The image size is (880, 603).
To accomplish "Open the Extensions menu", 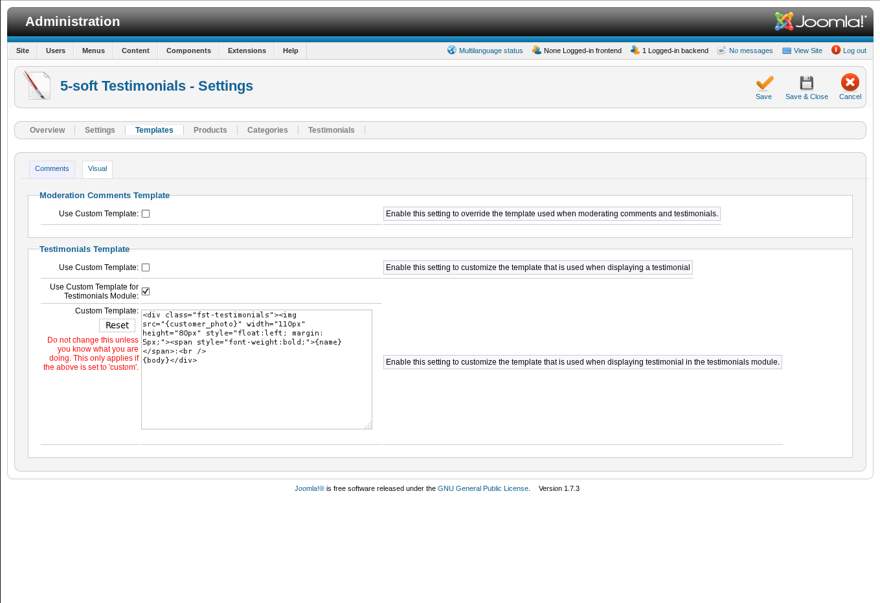I will tap(247, 51).
